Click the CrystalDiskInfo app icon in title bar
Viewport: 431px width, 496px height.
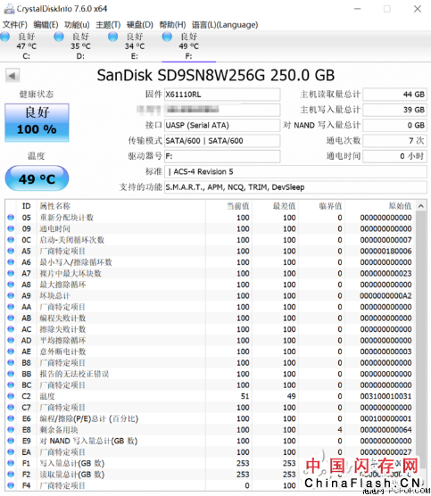(9, 9)
